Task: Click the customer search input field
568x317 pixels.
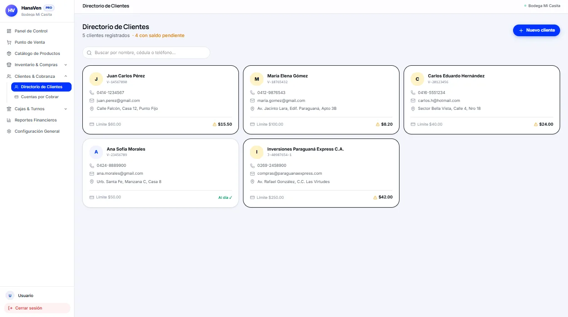Action: [146, 52]
